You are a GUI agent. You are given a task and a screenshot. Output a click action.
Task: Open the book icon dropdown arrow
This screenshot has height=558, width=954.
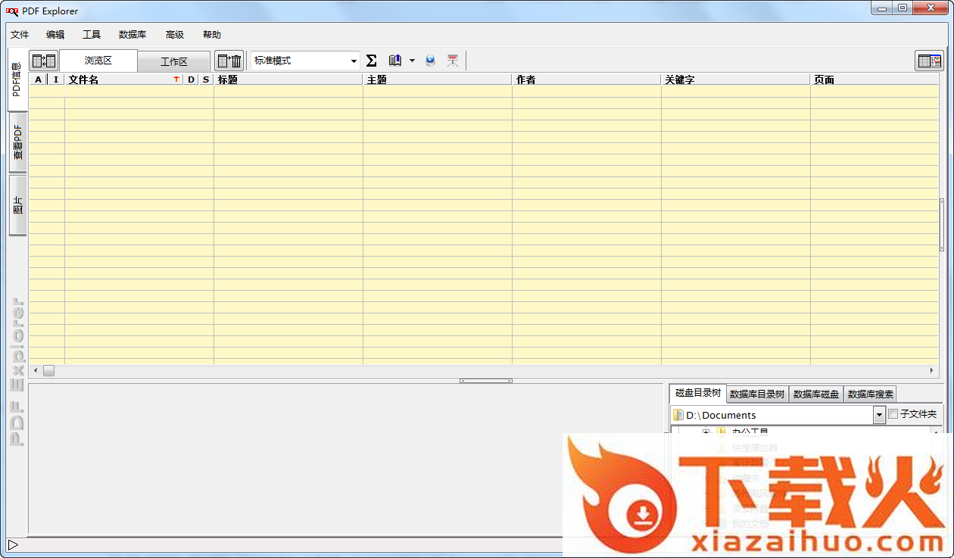click(412, 61)
